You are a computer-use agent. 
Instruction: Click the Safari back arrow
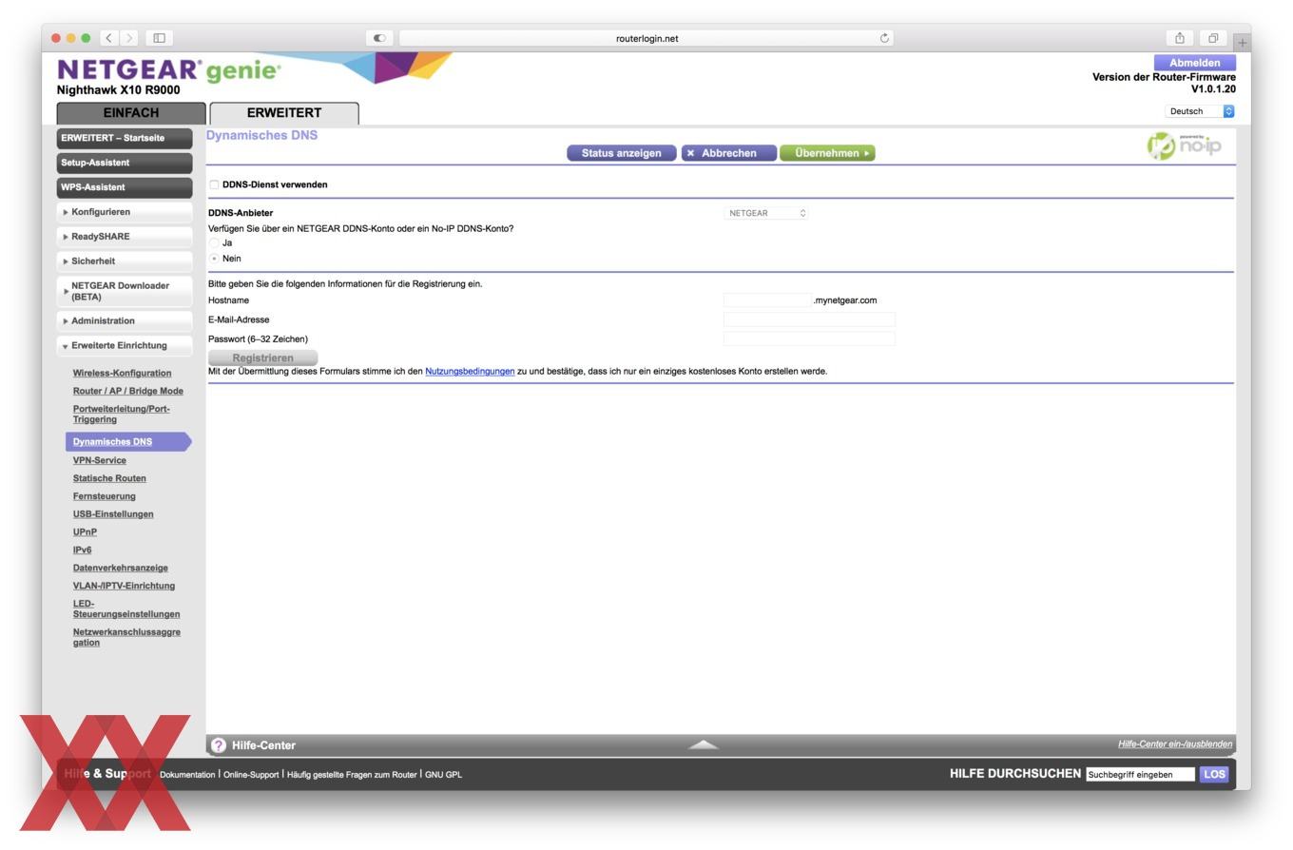tap(109, 38)
